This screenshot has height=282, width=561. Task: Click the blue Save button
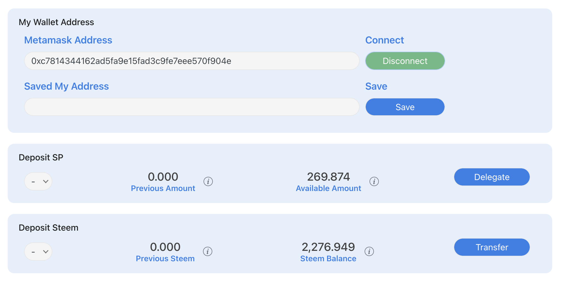[405, 107]
